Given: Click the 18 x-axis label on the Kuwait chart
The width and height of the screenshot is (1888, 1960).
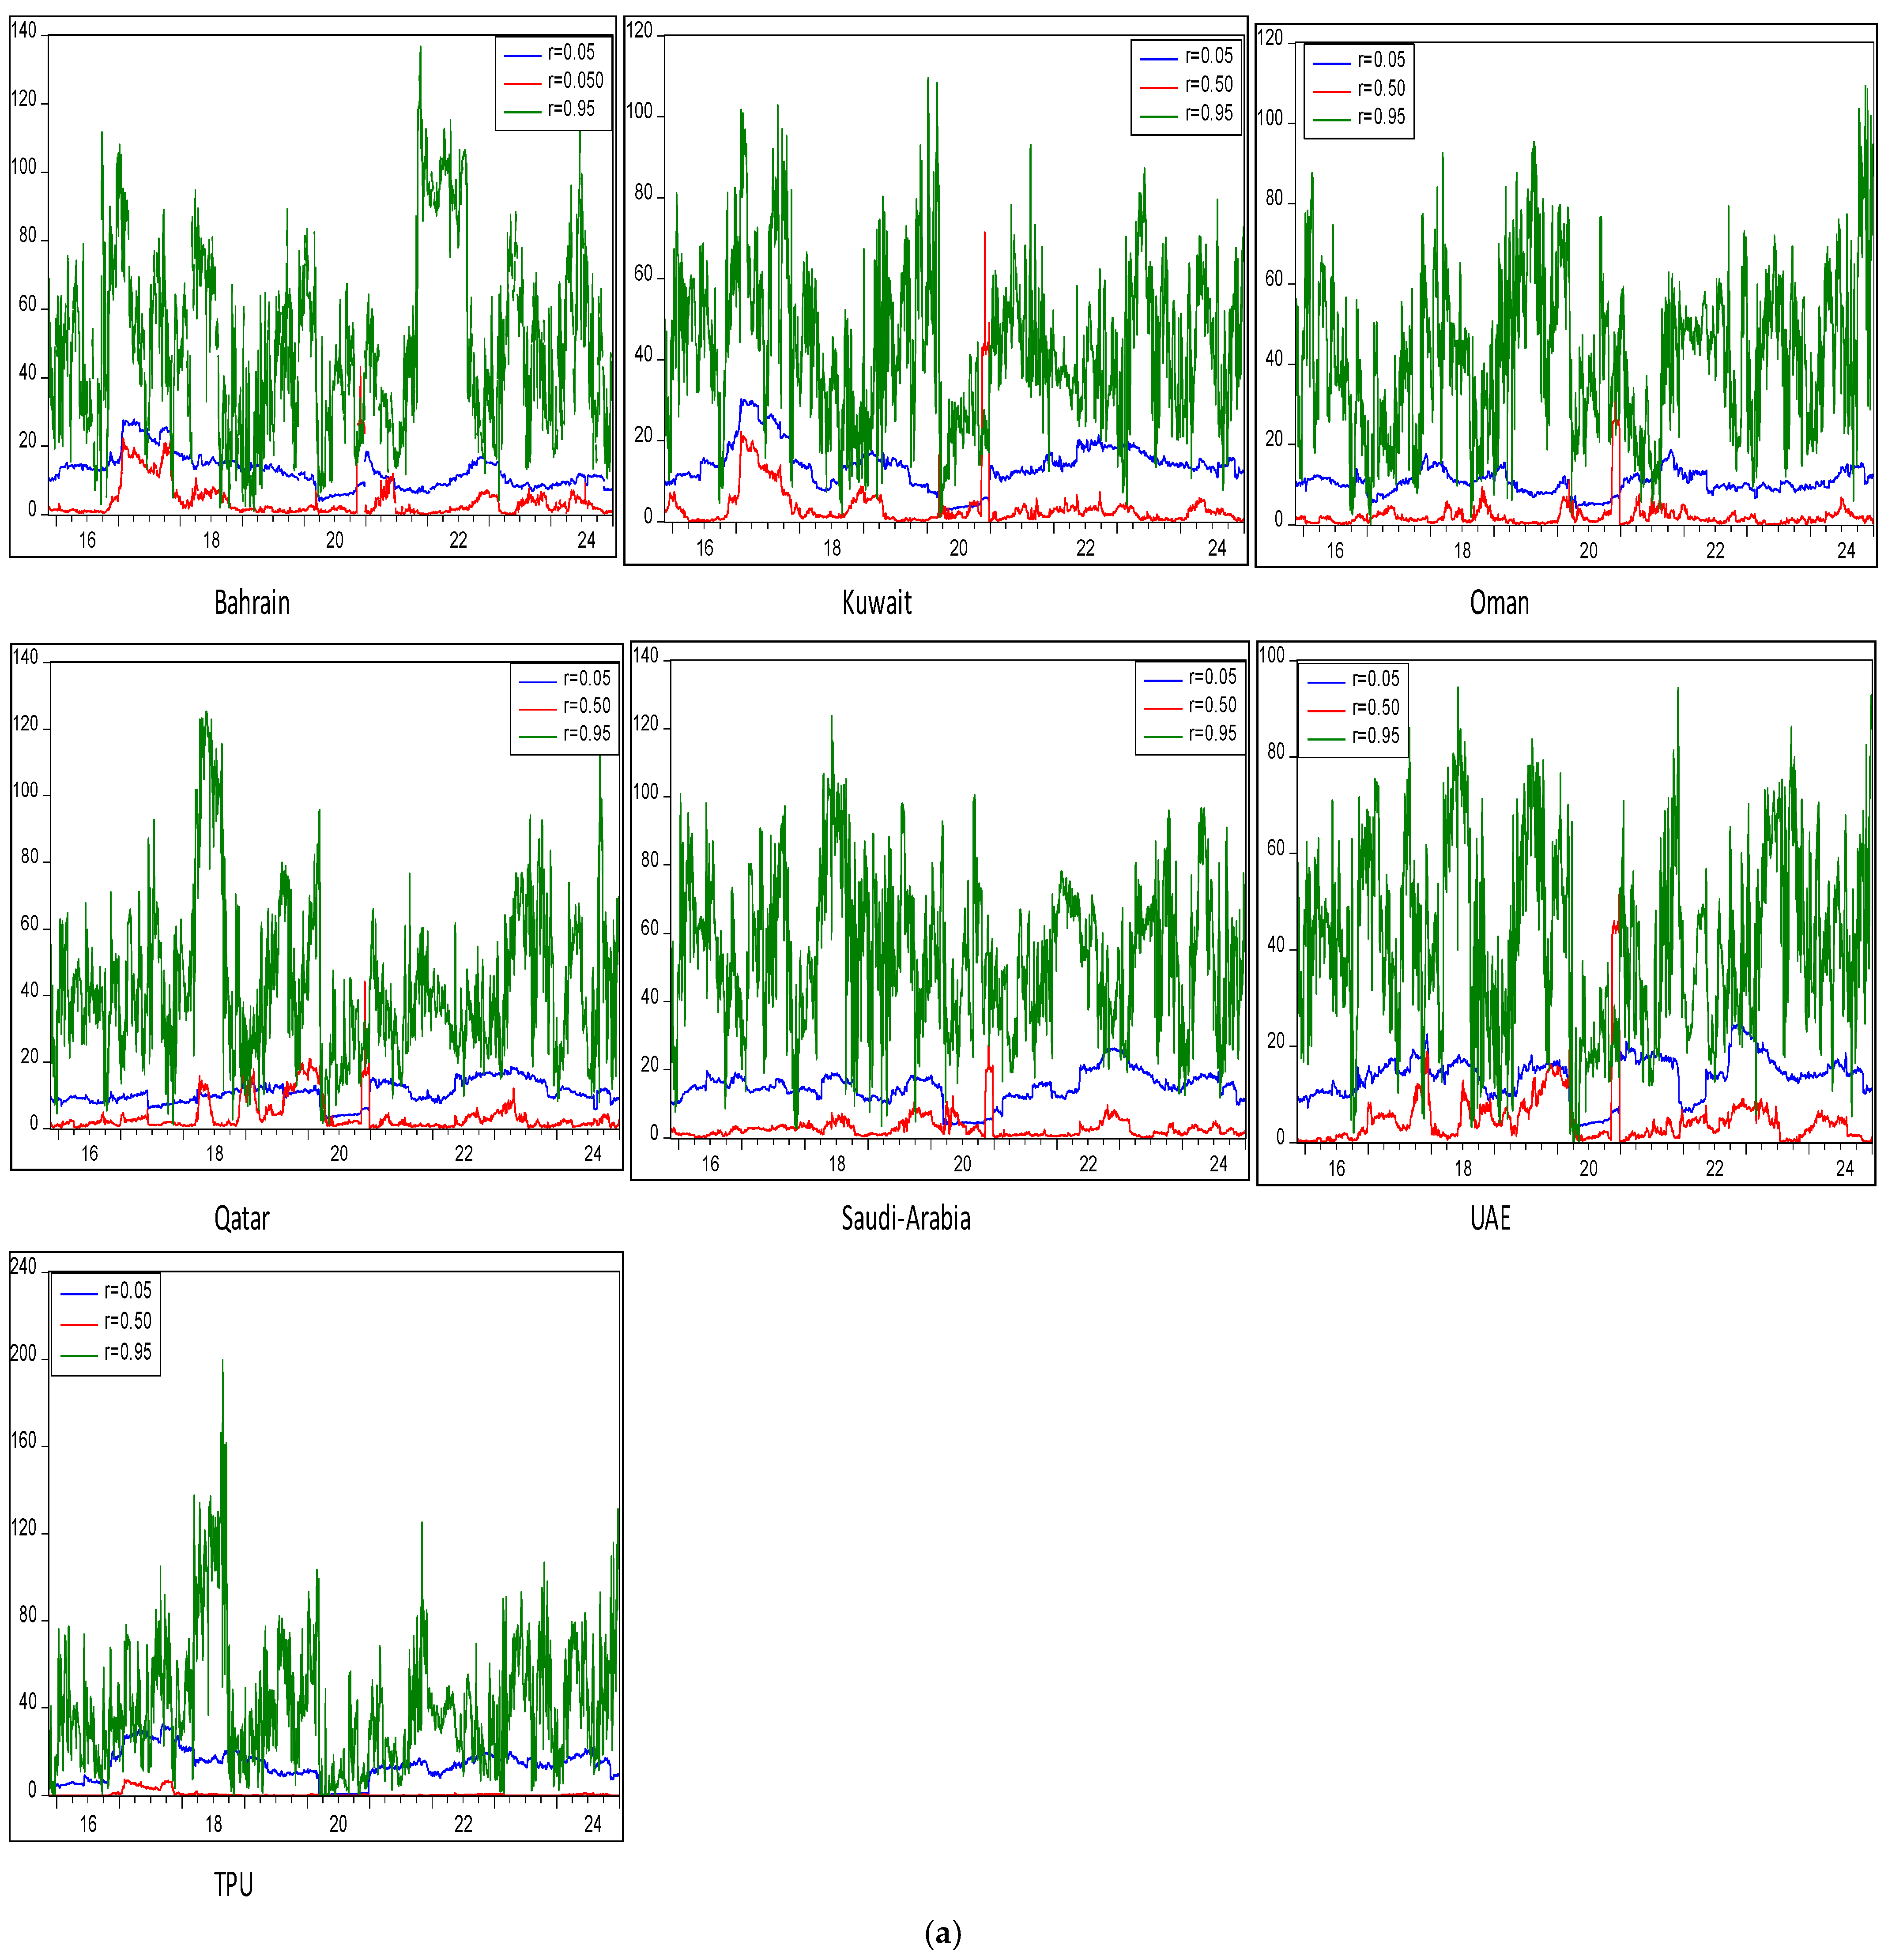Looking at the screenshot, I should click(832, 548).
